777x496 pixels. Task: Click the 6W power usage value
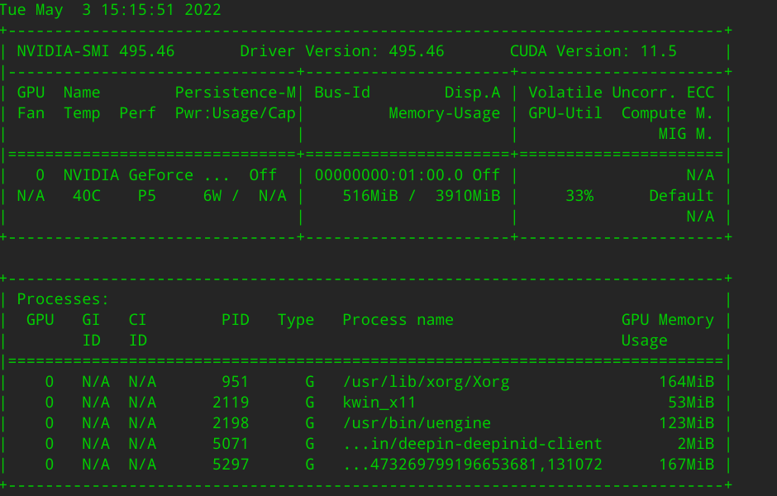(x=212, y=196)
